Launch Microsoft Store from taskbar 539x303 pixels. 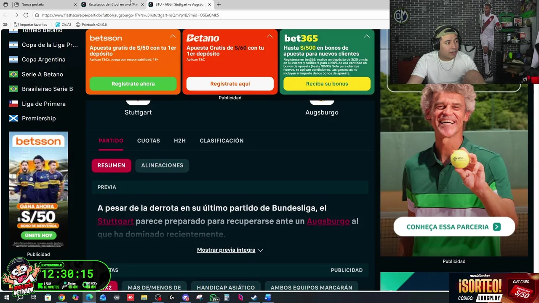click(48, 298)
